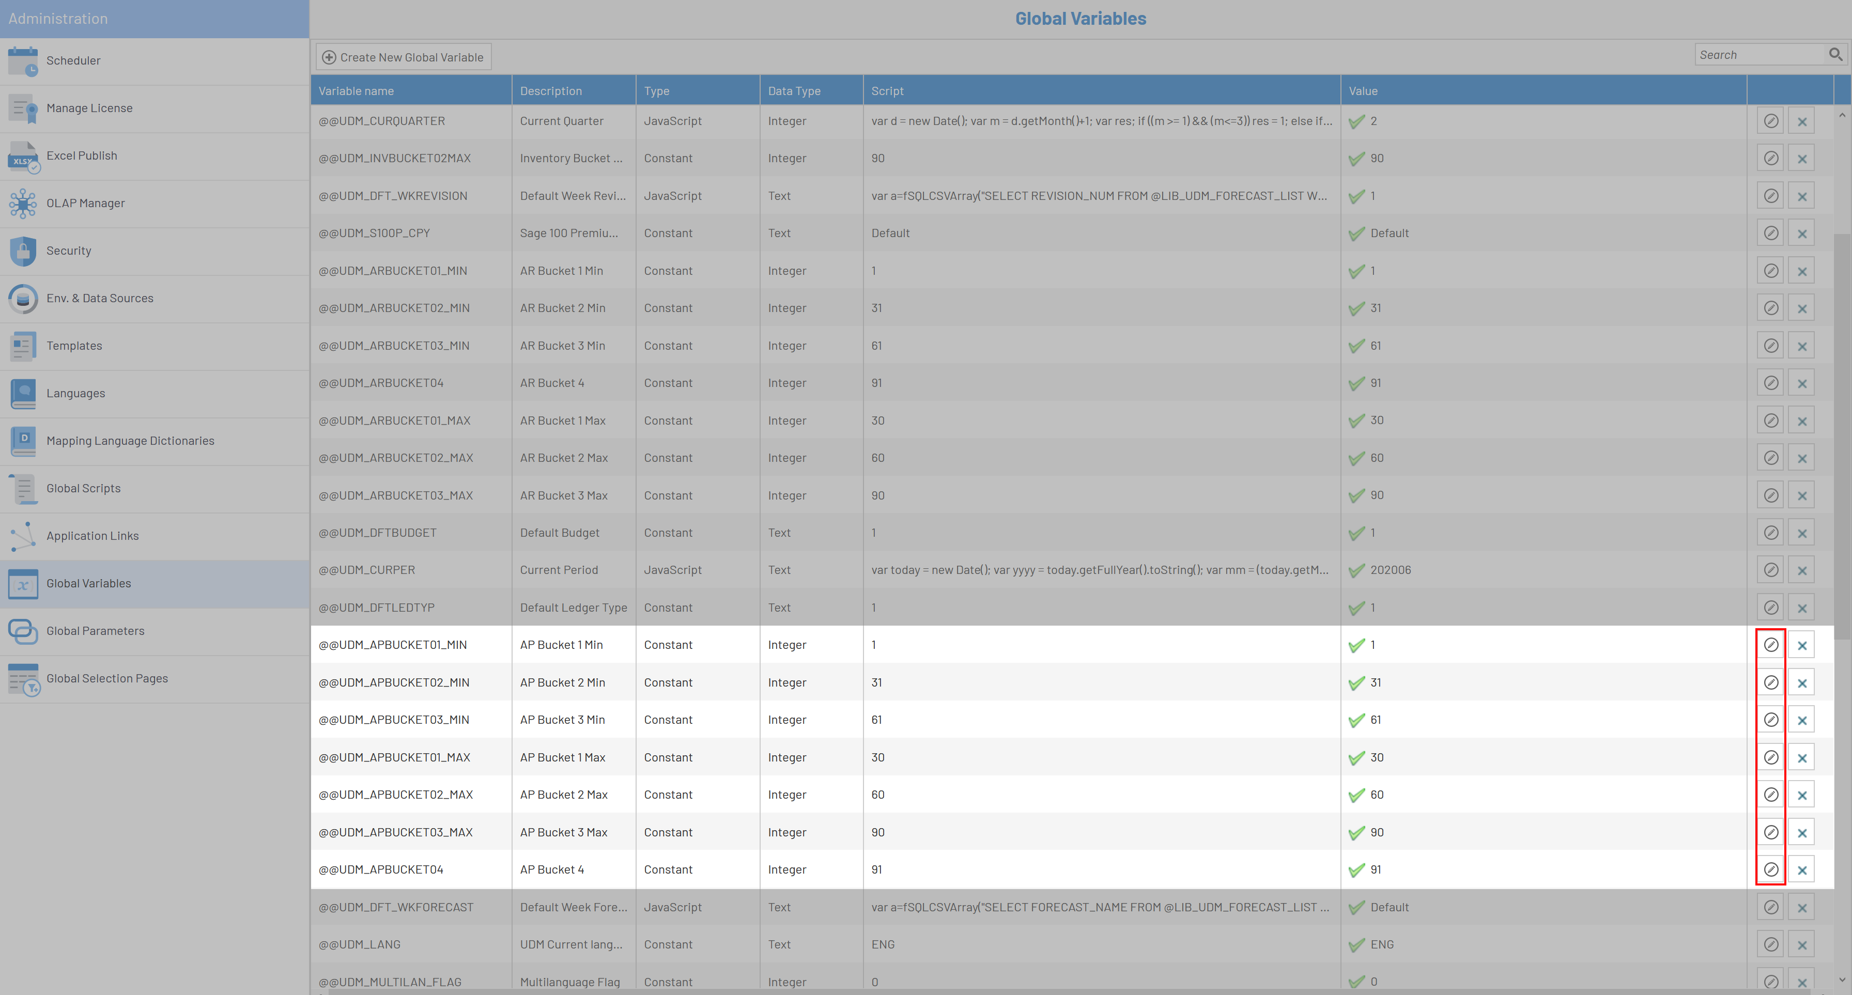Sort by the Variable name column header
Screen dimensions: 1852x995
pyautogui.click(x=411, y=90)
